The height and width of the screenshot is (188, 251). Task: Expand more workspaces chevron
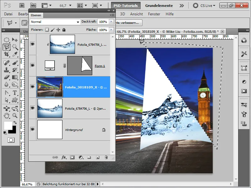[182, 6]
